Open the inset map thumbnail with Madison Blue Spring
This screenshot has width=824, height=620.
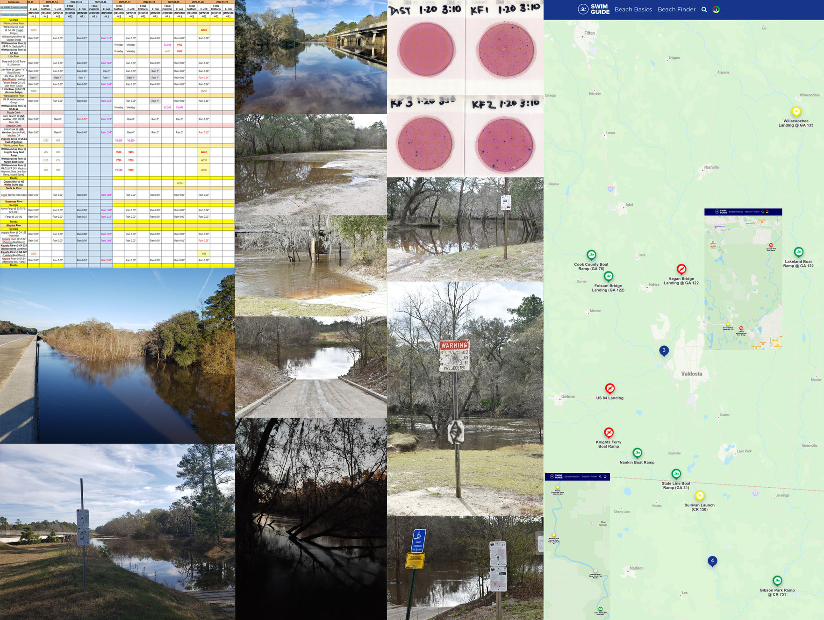pyautogui.click(x=577, y=547)
